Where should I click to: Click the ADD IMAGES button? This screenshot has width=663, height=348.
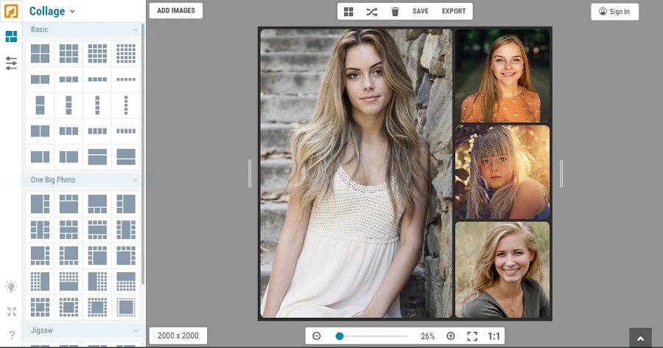(176, 11)
